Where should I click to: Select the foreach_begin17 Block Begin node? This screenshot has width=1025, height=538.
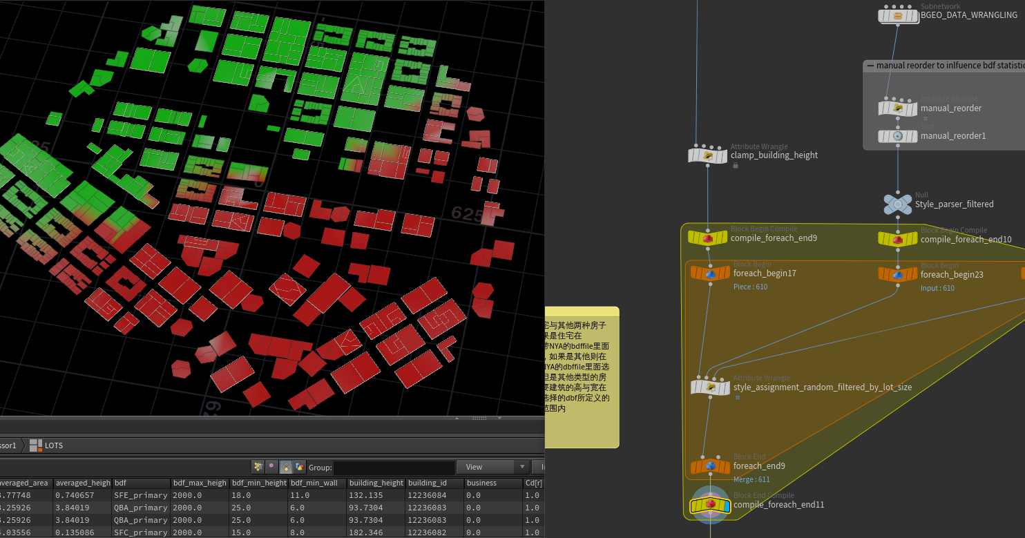(710, 273)
